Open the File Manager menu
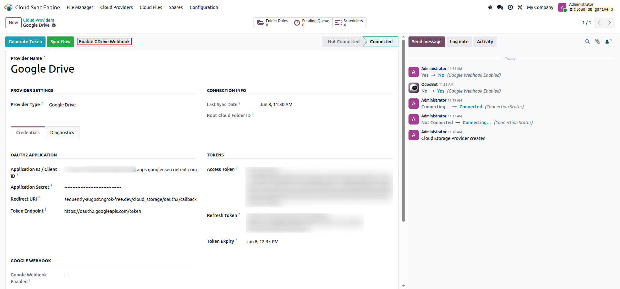 [x=80, y=7]
